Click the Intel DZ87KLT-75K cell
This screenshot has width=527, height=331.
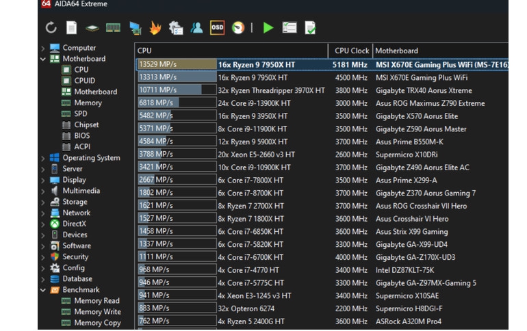click(x=404, y=270)
